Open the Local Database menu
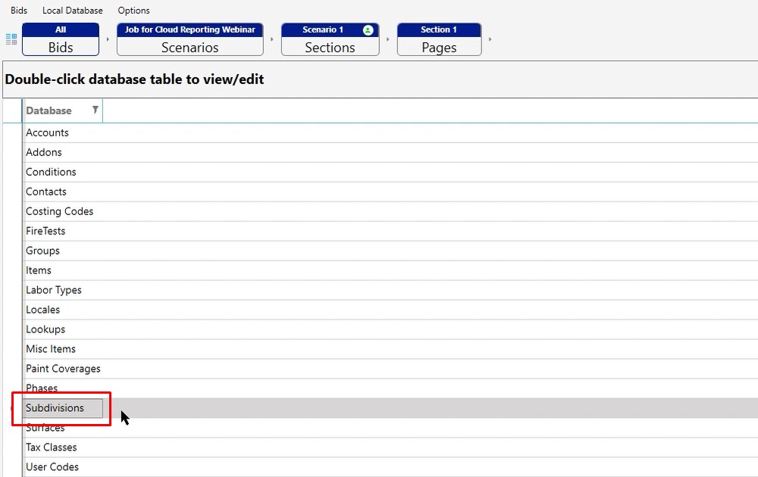This screenshot has width=758, height=477. point(72,11)
